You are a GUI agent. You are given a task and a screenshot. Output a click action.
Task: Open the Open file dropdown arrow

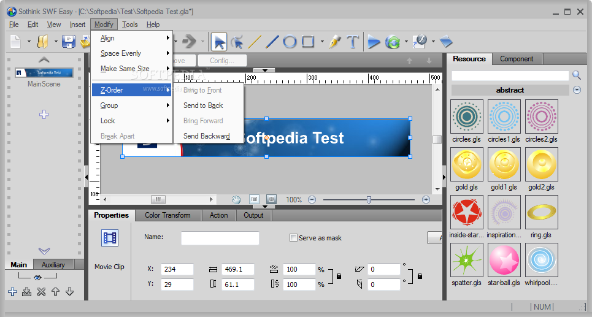tap(56, 42)
